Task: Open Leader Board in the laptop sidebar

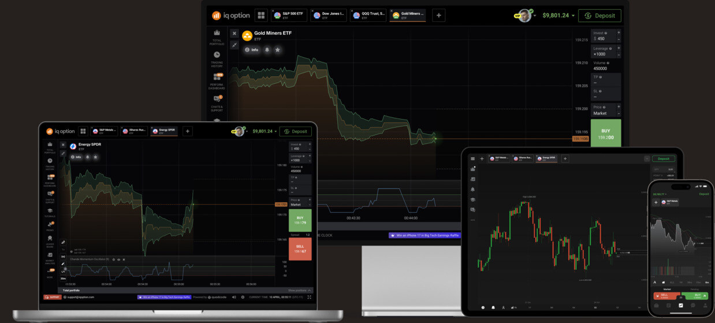Action: 50,240
